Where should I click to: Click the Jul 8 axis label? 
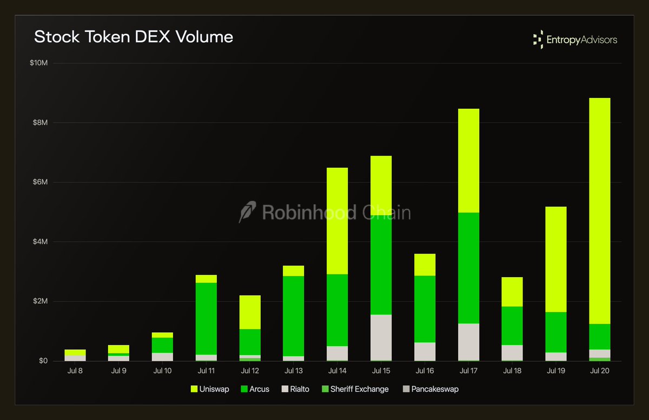tap(75, 371)
